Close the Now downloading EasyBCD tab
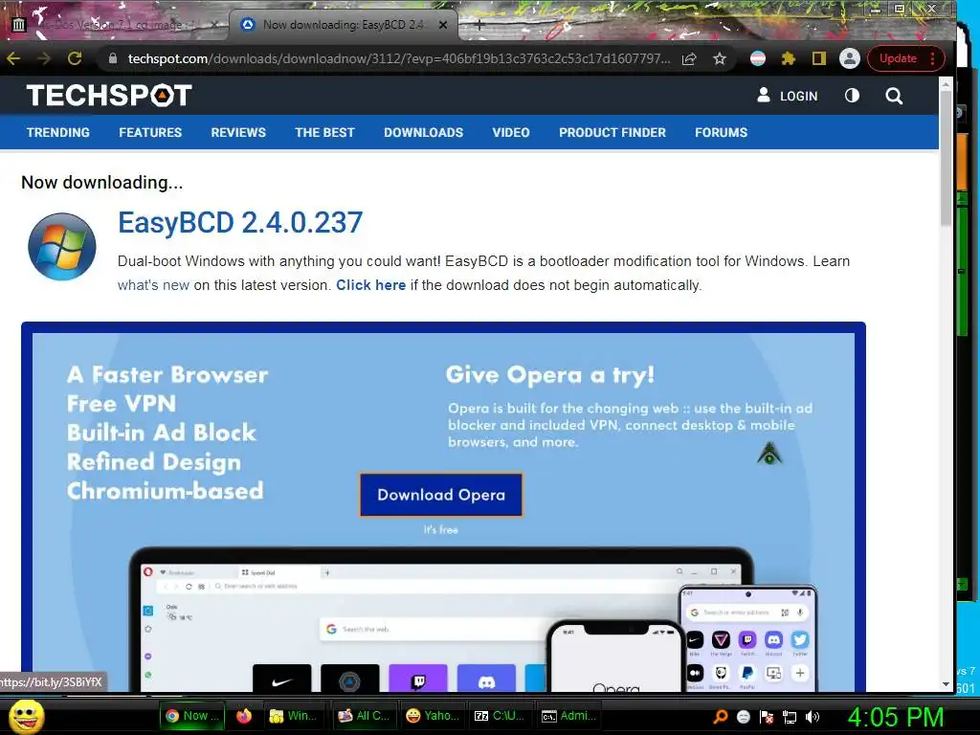980x735 pixels. point(443,25)
